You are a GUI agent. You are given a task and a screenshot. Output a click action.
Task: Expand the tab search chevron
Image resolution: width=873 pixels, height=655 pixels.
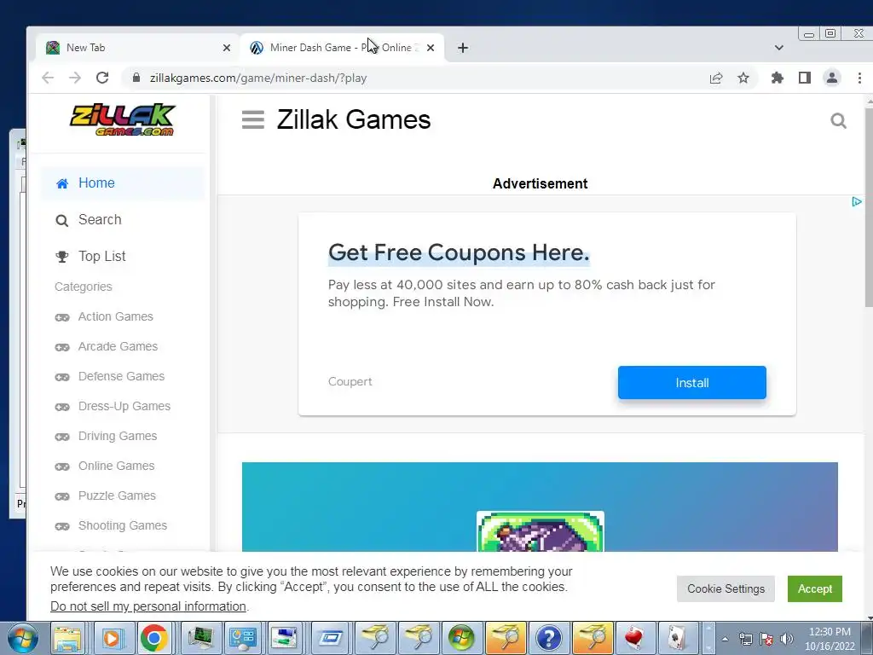779,48
